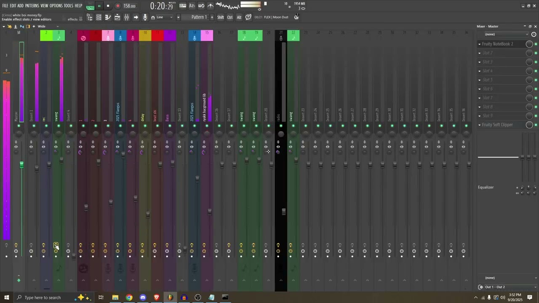Open the mixer input (none) dropdown
This screenshot has height=303, width=539.
click(506, 34)
